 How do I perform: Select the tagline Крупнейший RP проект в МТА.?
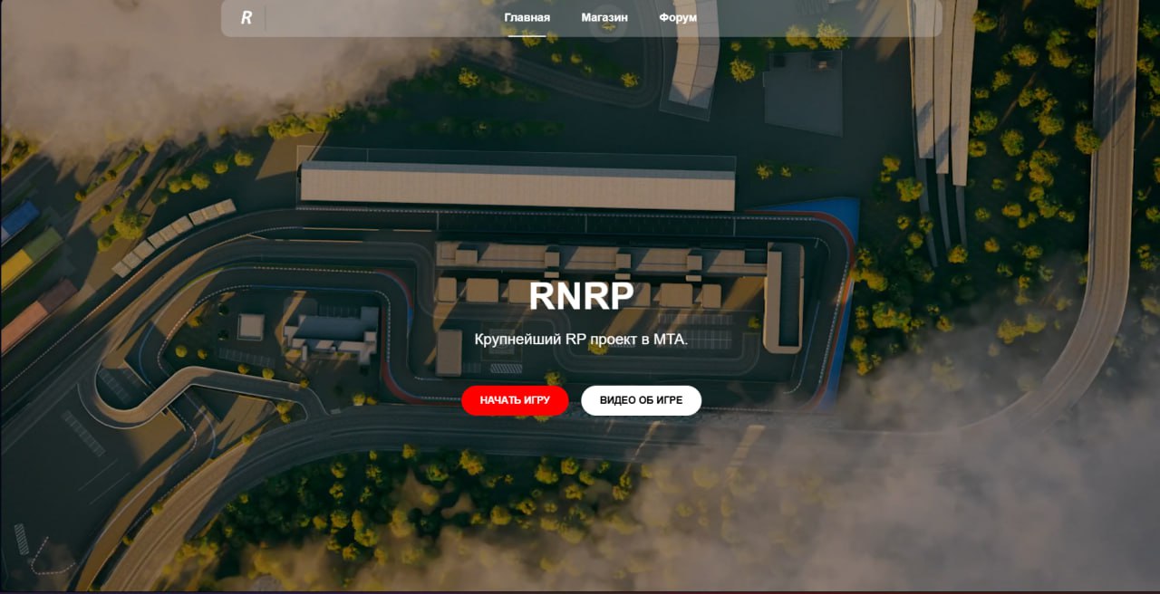[x=581, y=340]
